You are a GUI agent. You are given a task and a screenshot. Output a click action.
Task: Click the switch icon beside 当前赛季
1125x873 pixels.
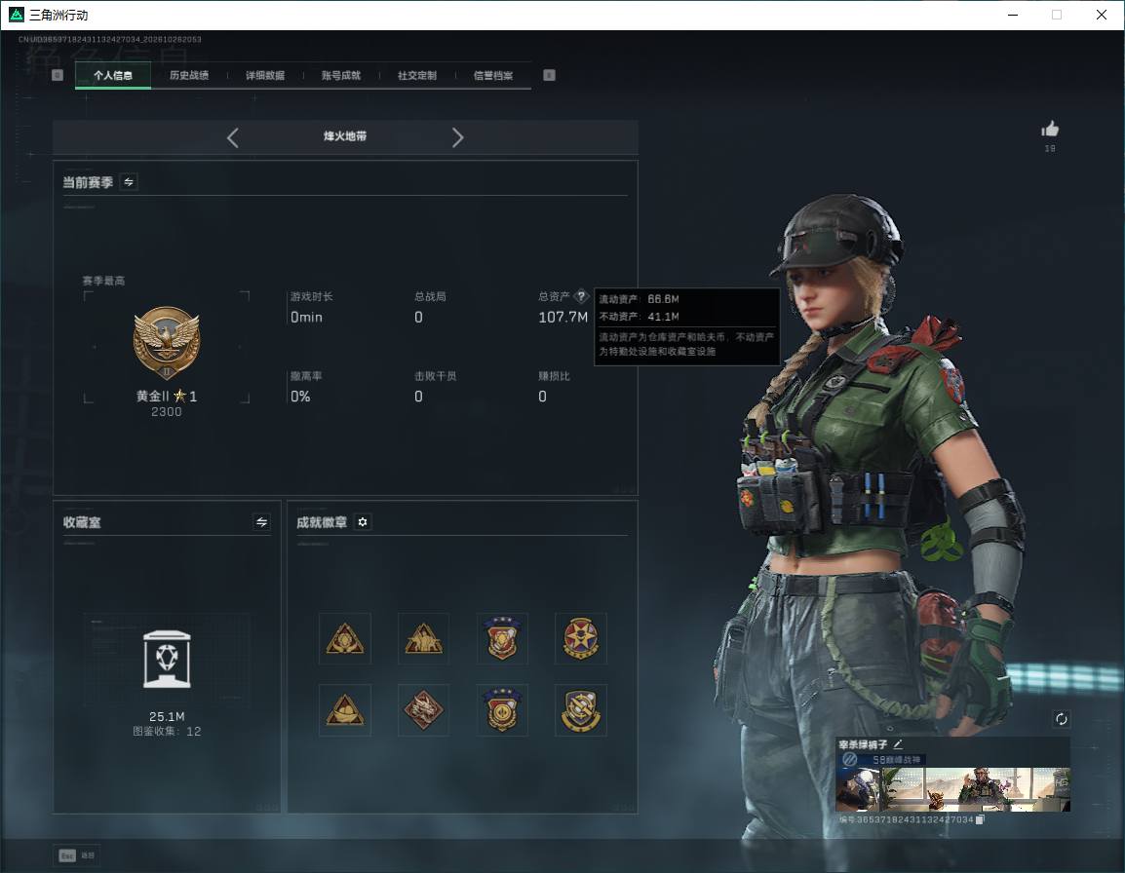pyautogui.click(x=129, y=182)
